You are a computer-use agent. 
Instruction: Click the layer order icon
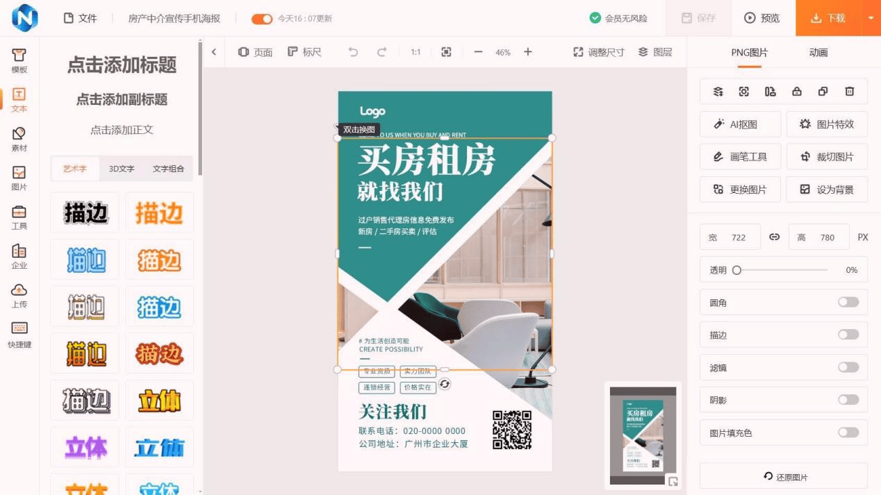point(718,92)
